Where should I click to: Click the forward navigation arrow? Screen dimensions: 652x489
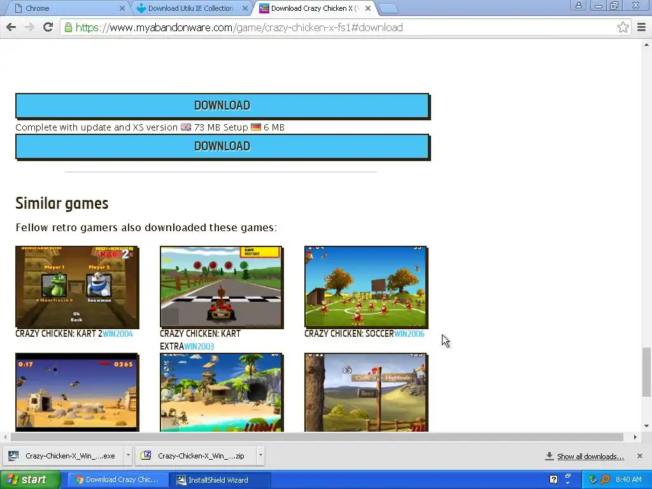click(x=29, y=27)
